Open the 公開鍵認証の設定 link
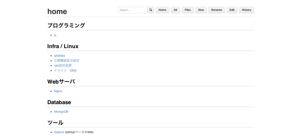 [67, 60]
